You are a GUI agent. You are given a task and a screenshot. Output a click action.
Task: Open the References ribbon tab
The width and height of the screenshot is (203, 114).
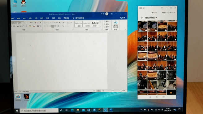click(x=36, y=18)
